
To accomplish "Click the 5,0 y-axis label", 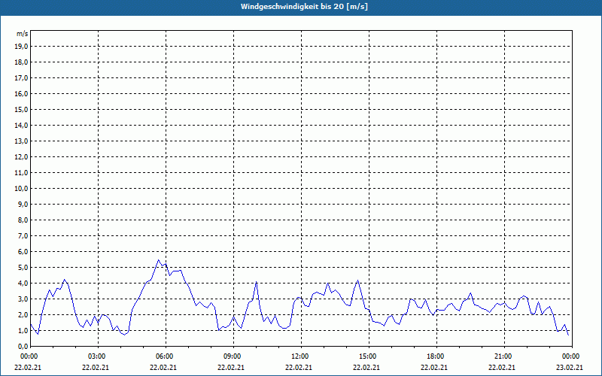I will pos(23,268).
